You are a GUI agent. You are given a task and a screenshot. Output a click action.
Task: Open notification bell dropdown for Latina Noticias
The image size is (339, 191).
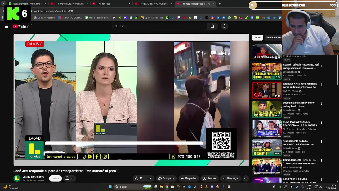(x=69, y=178)
